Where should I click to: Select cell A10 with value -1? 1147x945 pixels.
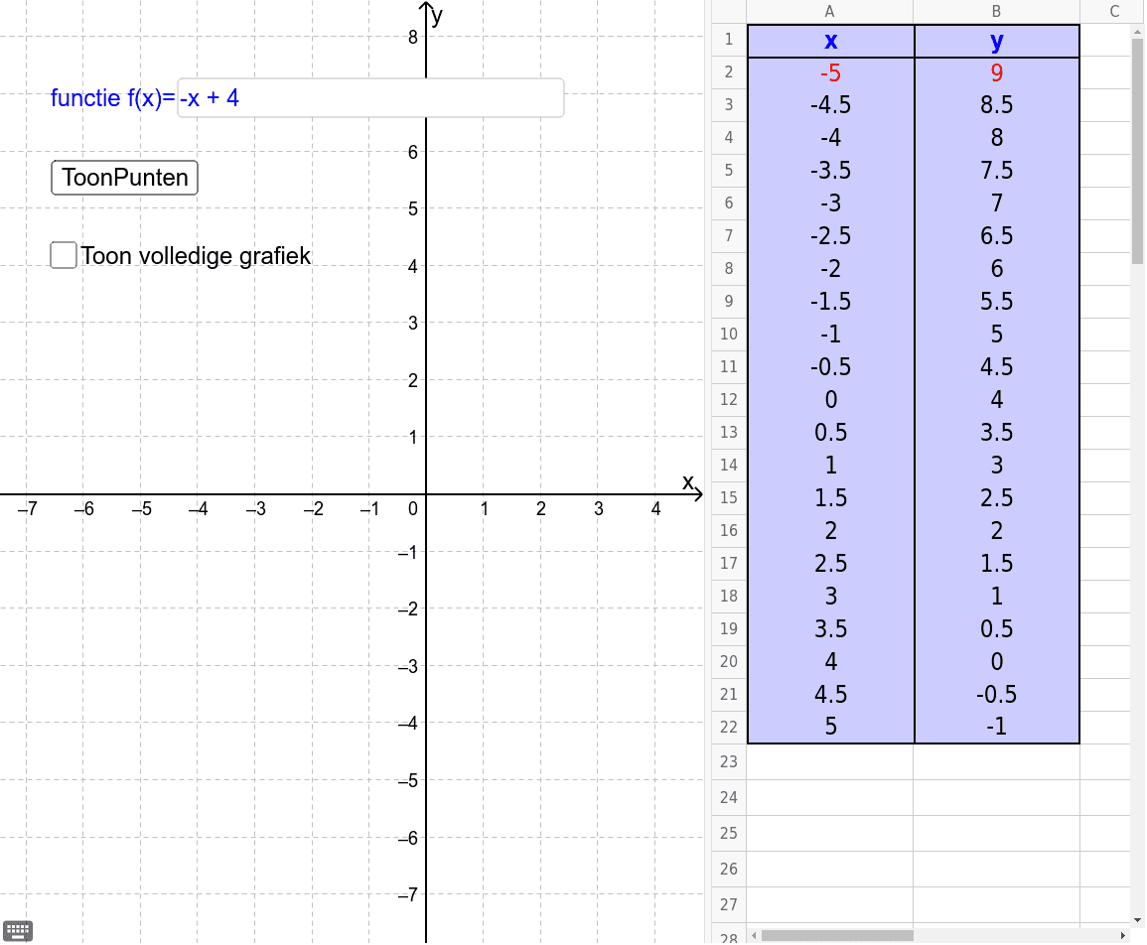coord(830,335)
